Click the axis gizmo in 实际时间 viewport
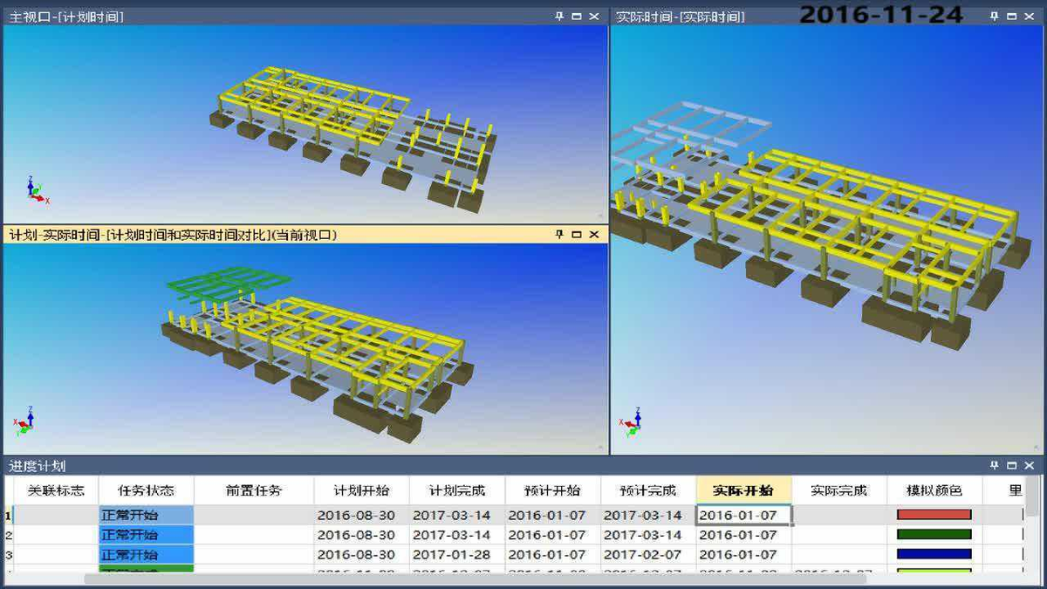The image size is (1047, 589). (632, 422)
